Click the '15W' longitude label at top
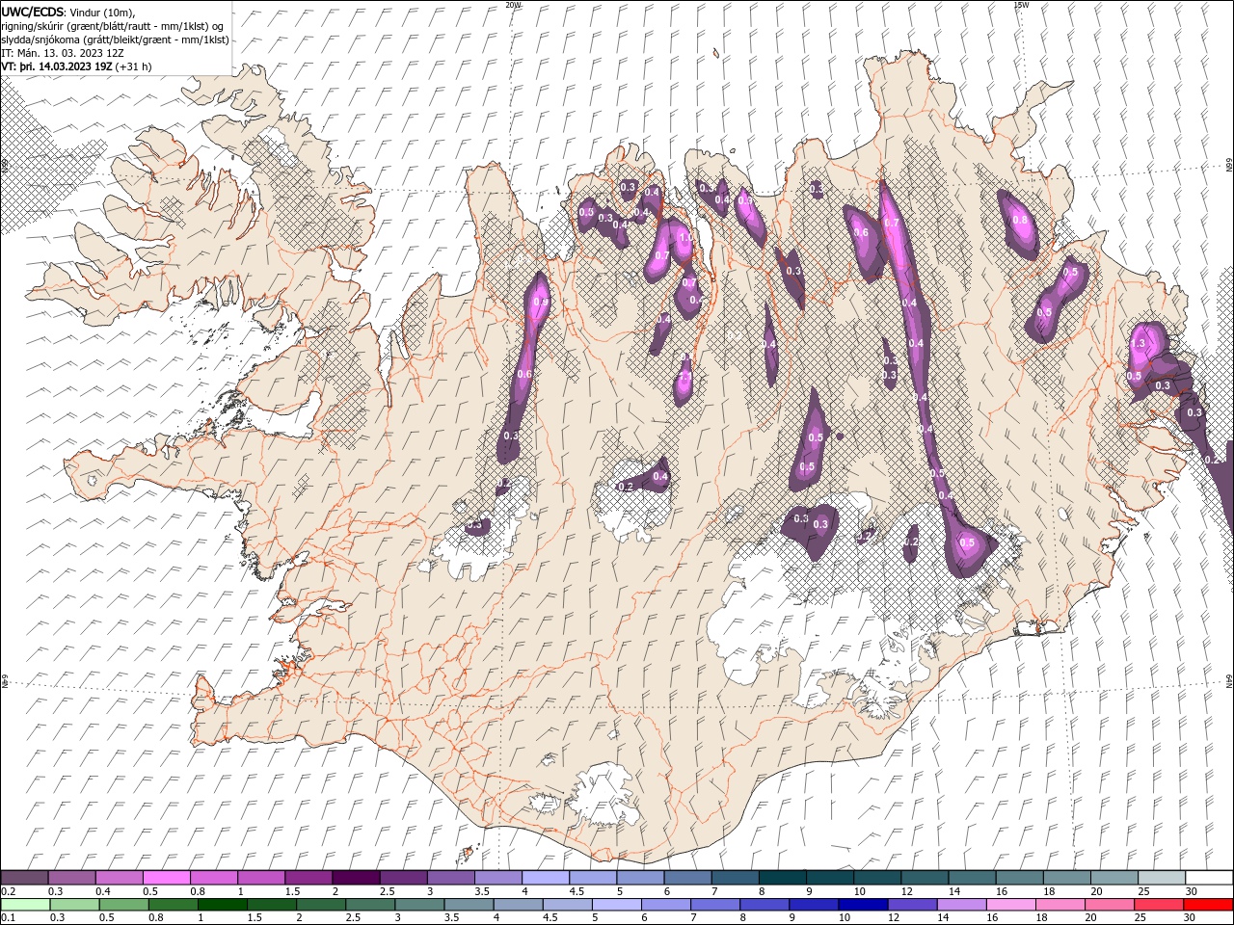 point(1021,4)
